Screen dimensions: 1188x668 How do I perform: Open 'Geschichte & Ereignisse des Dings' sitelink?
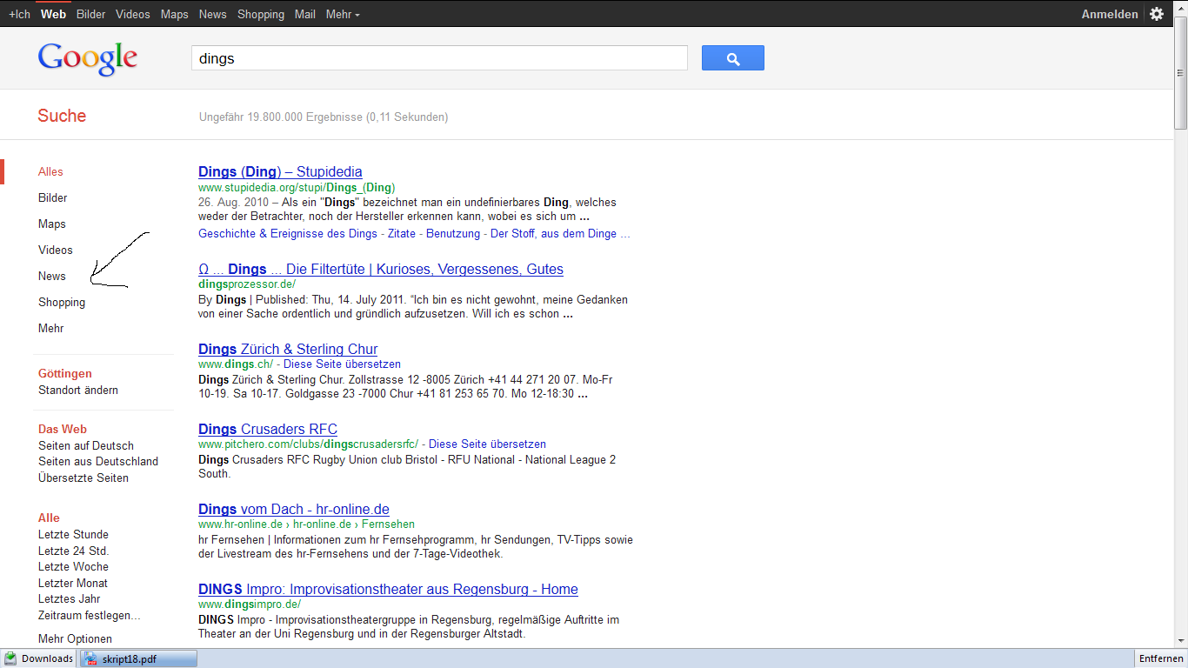tap(288, 233)
